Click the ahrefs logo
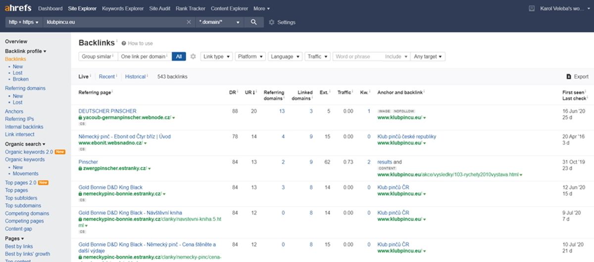The width and height of the screenshot is (594, 262). click(x=19, y=8)
